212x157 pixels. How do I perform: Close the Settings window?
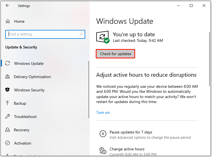pos(204,6)
